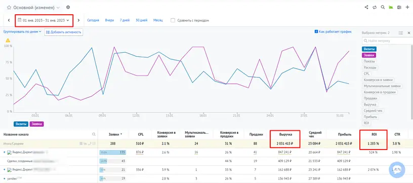Click the CTR column header

[x=397, y=134]
